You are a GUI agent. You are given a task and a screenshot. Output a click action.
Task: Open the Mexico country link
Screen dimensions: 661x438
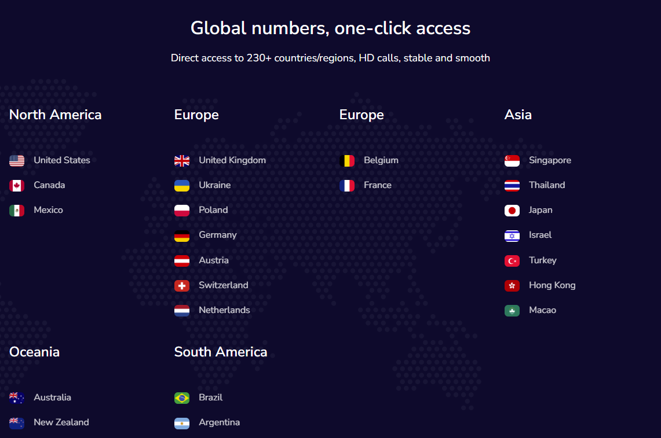coord(48,210)
